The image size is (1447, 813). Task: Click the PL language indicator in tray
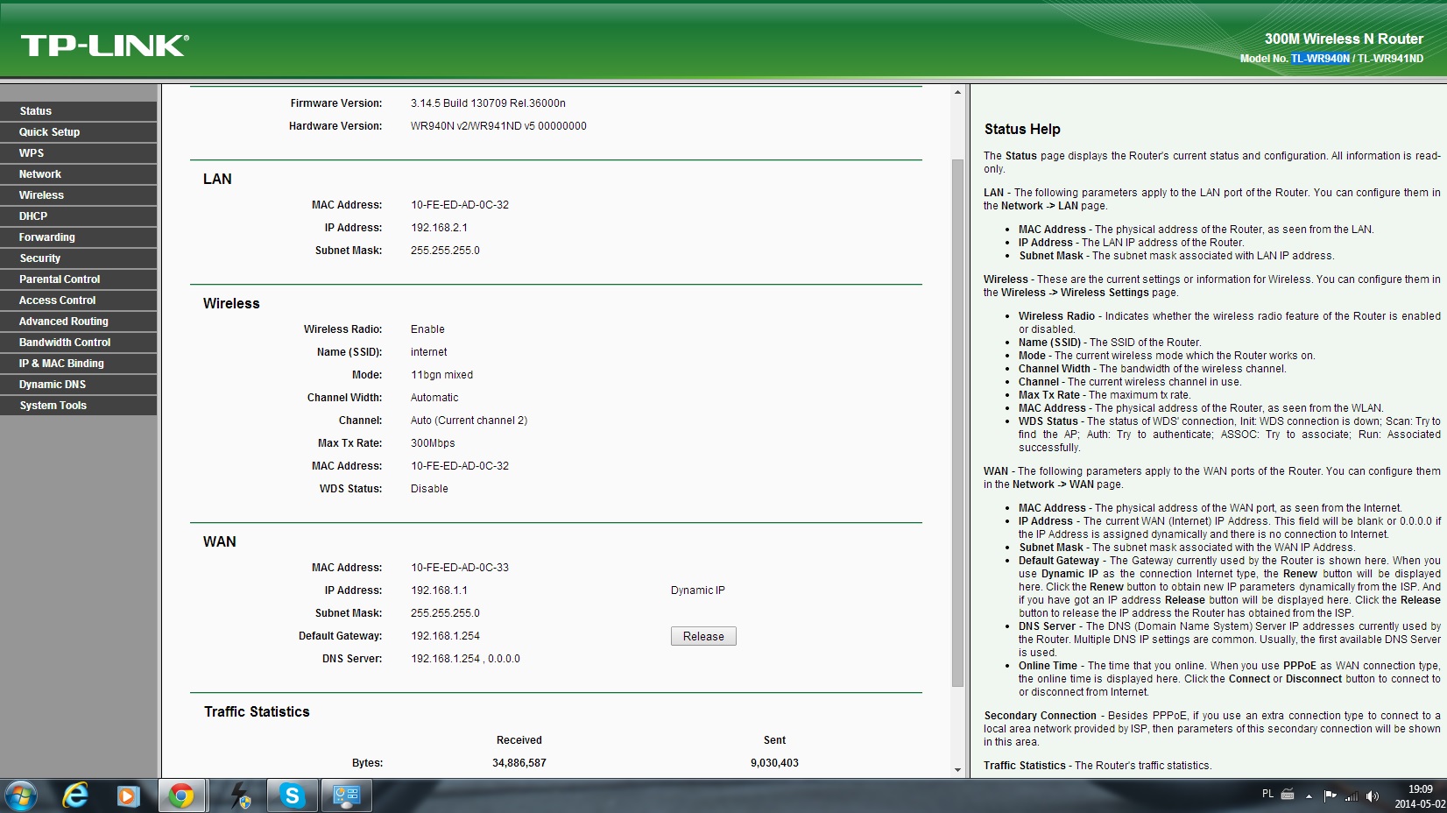[x=1267, y=794]
